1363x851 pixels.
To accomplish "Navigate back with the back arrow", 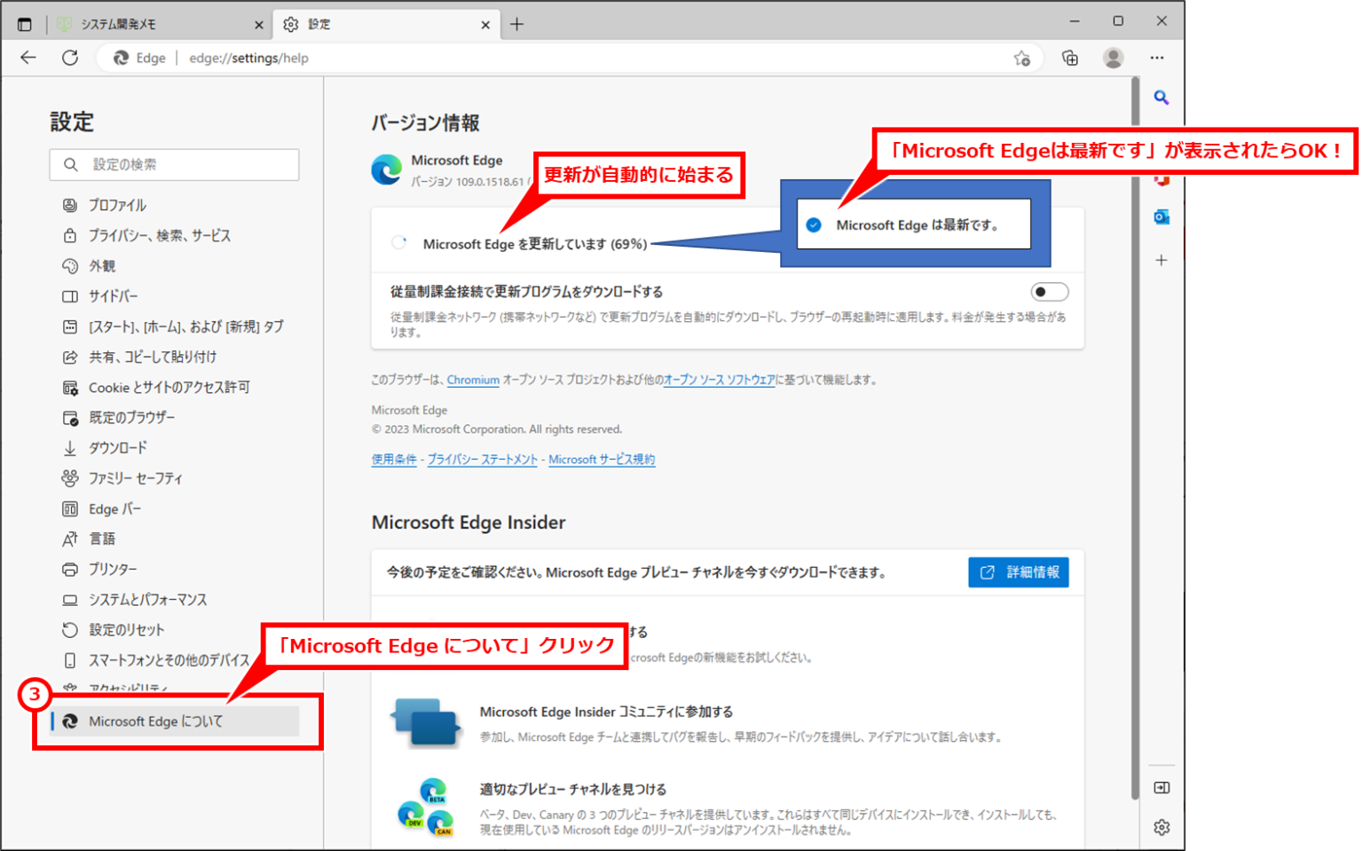I will click(28, 58).
